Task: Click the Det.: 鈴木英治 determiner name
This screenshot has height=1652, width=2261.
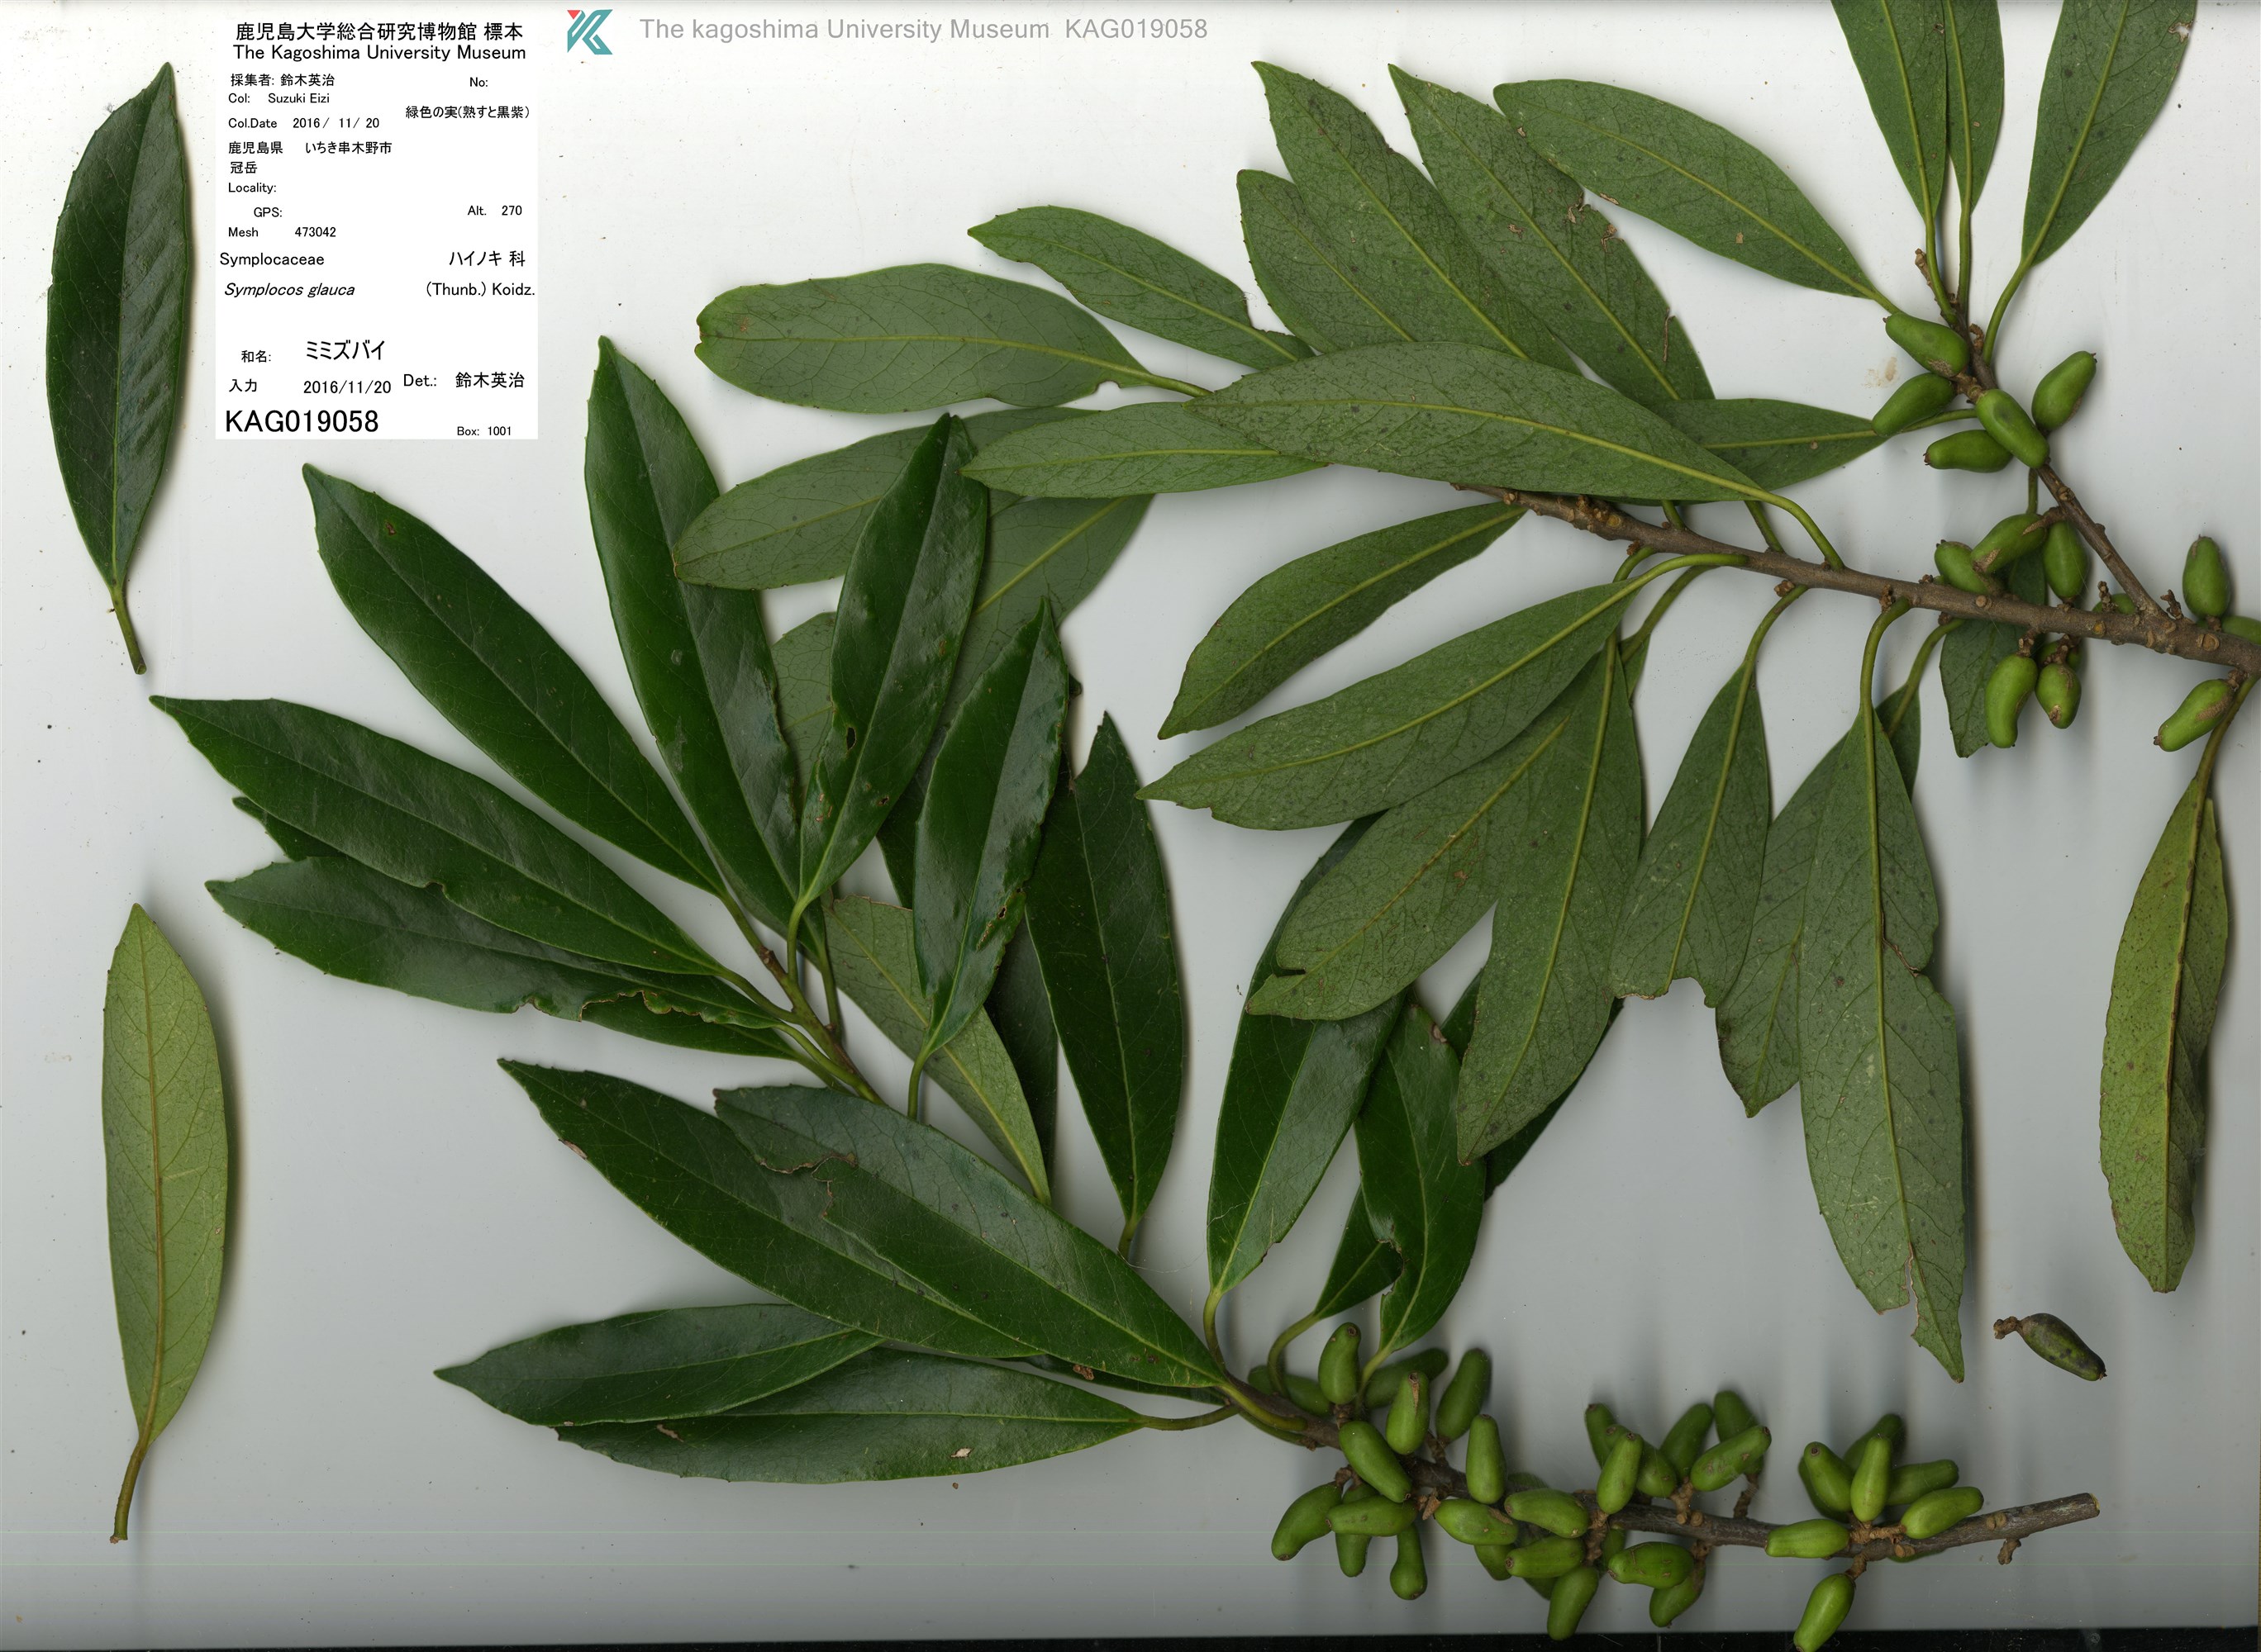Action: tap(489, 380)
